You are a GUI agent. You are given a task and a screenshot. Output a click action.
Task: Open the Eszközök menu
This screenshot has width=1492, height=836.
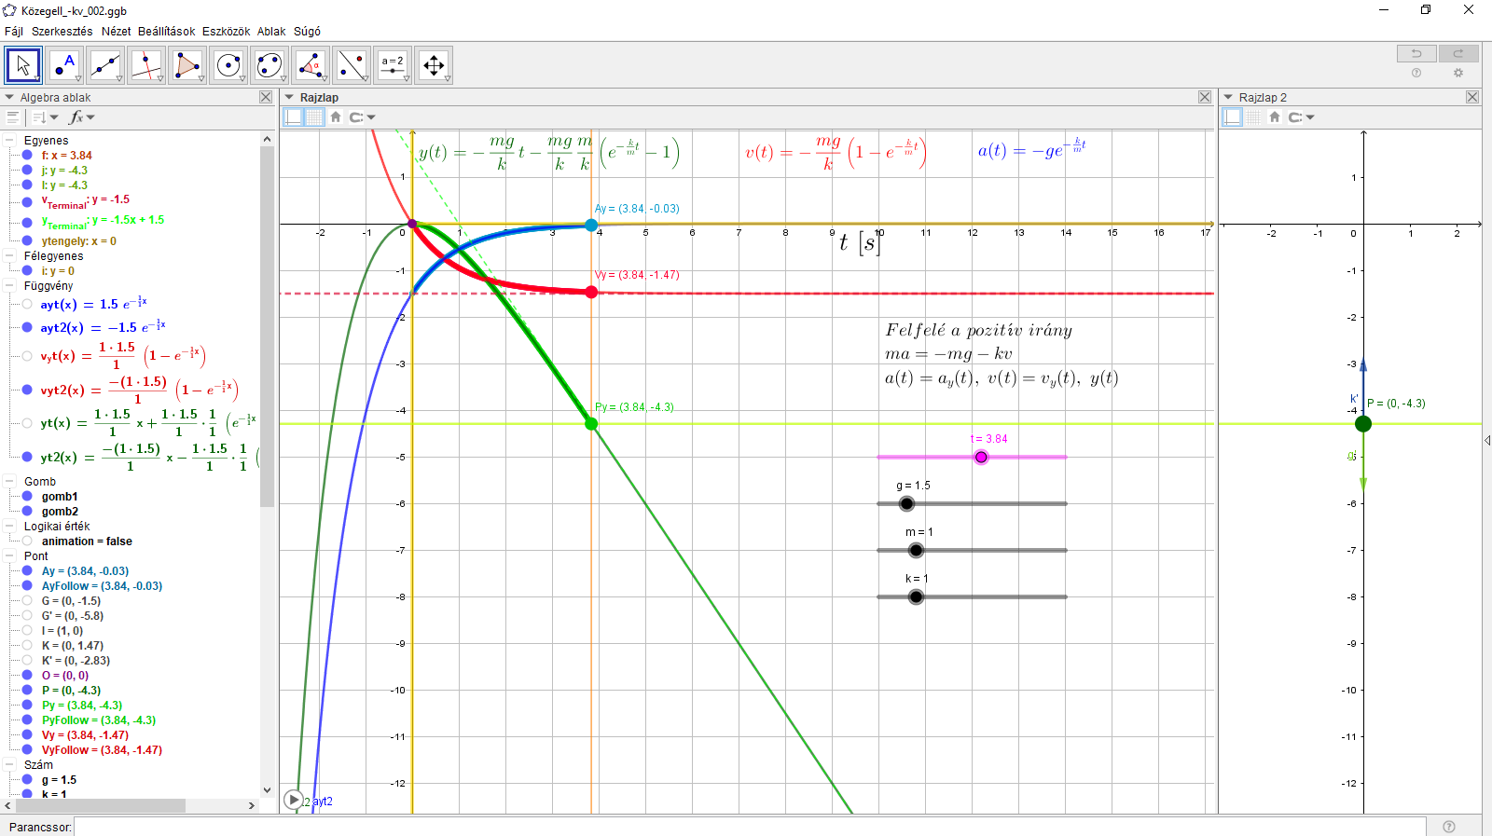(x=226, y=32)
